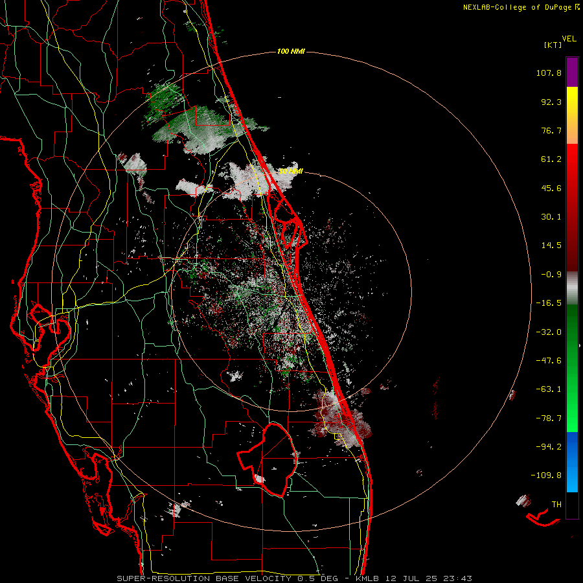The height and width of the screenshot is (583, 583).
Task: Select the VEL legend heading
Action: (569, 38)
